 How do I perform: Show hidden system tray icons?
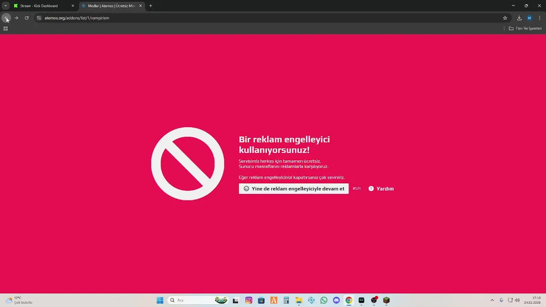pyautogui.click(x=492, y=300)
